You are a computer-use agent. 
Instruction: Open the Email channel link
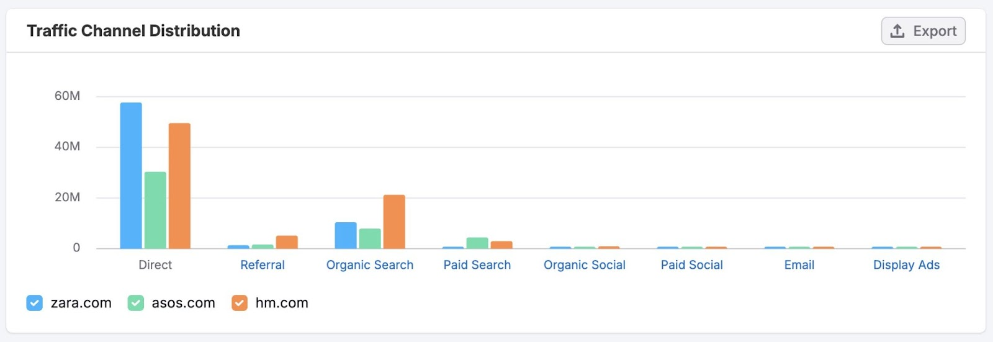coord(799,265)
